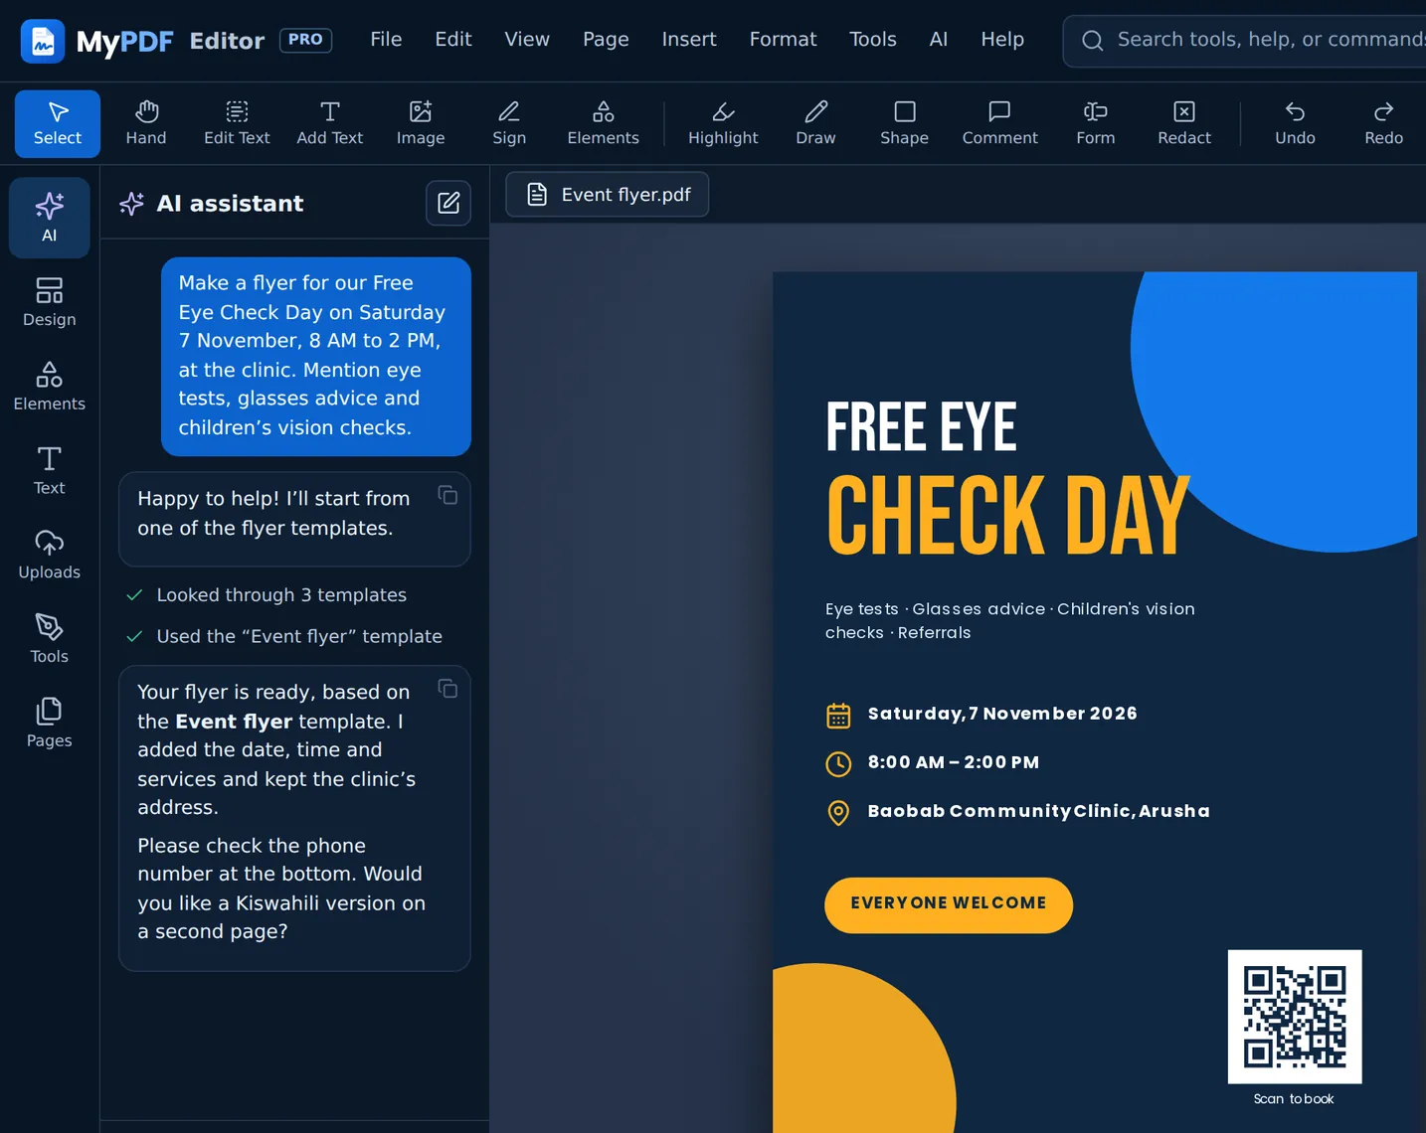1426x1133 pixels.
Task: Open the Insert menu
Action: tap(689, 40)
